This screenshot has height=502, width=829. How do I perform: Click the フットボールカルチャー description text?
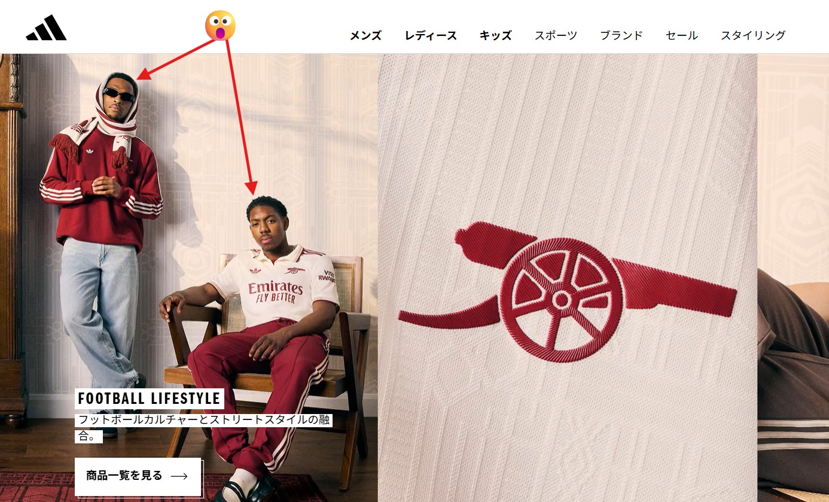(204, 427)
